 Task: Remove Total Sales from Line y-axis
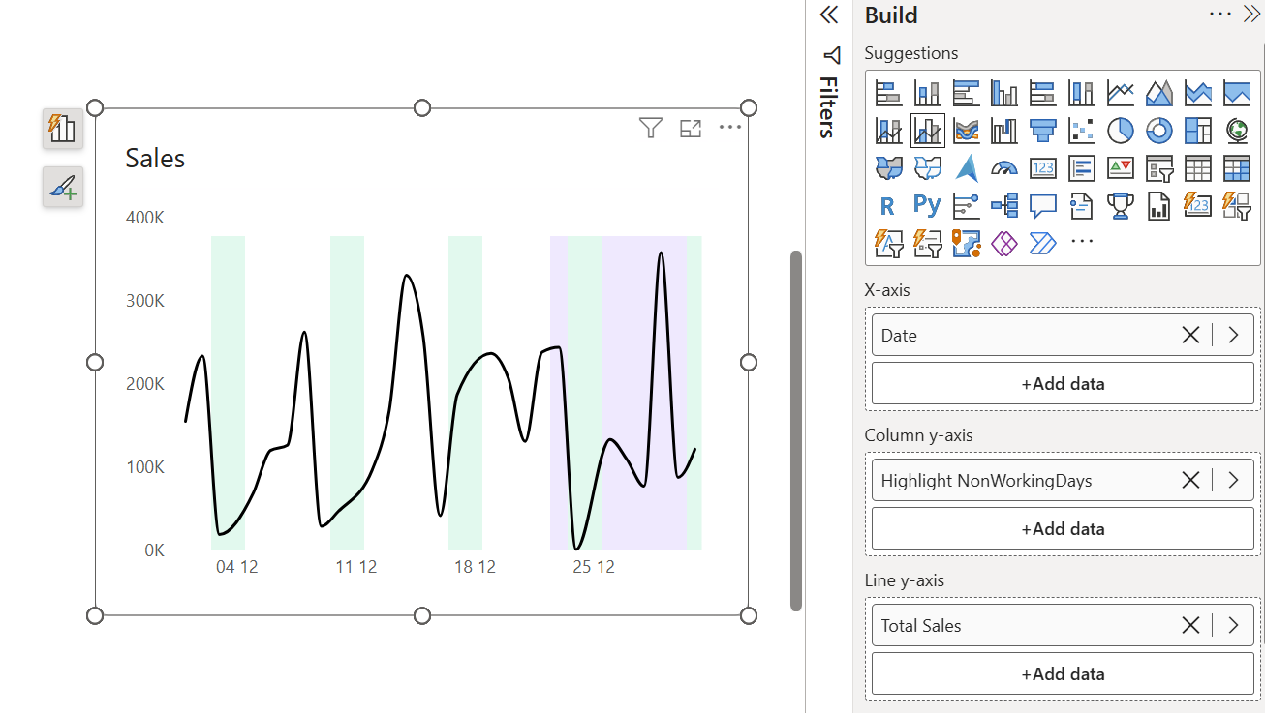[1191, 625]
